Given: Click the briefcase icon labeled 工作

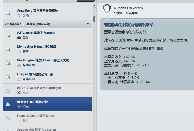Looking at the screenshot, I should coord(19,38).
